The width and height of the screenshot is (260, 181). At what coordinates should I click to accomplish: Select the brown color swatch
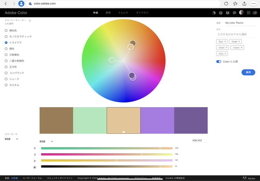click(56, 120)
